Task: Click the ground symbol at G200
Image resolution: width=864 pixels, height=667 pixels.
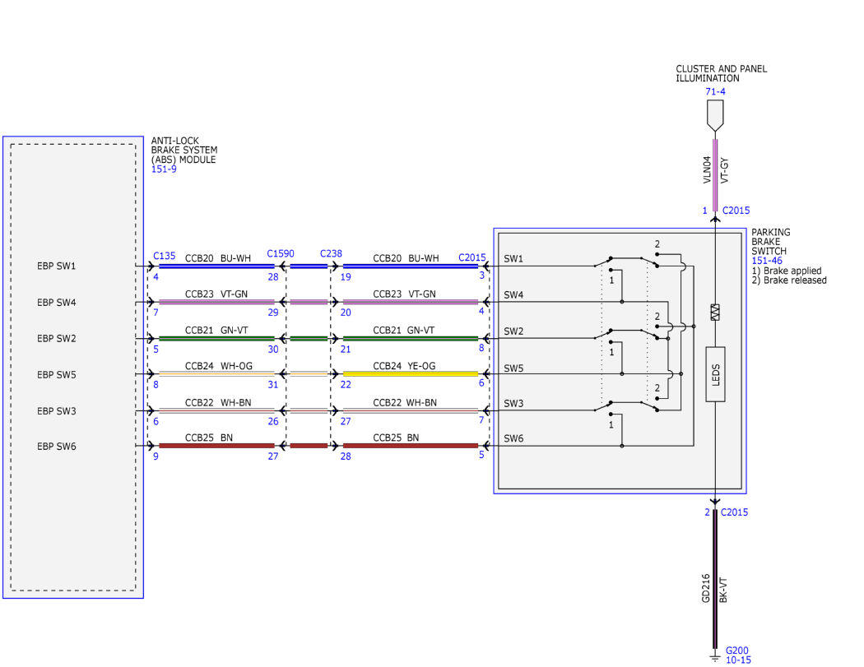Action: click(x=715, y=657)
